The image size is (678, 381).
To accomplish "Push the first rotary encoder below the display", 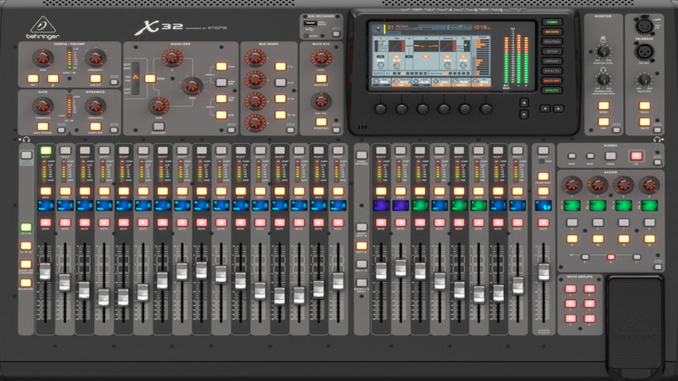I will click(381, 109).
